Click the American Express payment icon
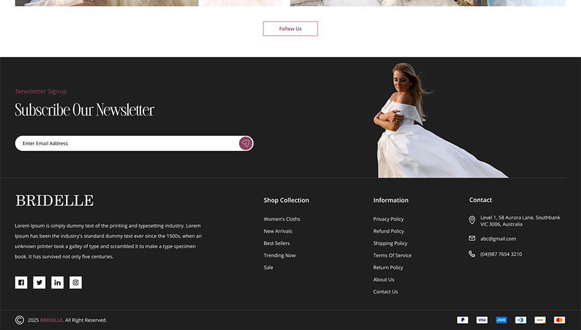The width and height of the screenshot is (581, 330). point(501,320)
